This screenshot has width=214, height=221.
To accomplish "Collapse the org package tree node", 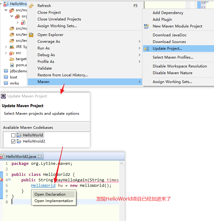I will [x=12, y=16].
